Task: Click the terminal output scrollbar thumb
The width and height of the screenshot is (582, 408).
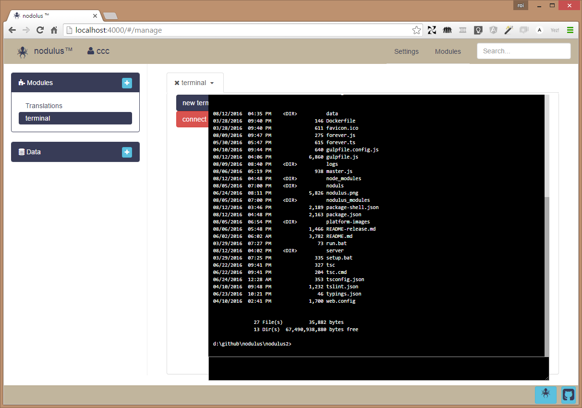Action: [547, 276]
